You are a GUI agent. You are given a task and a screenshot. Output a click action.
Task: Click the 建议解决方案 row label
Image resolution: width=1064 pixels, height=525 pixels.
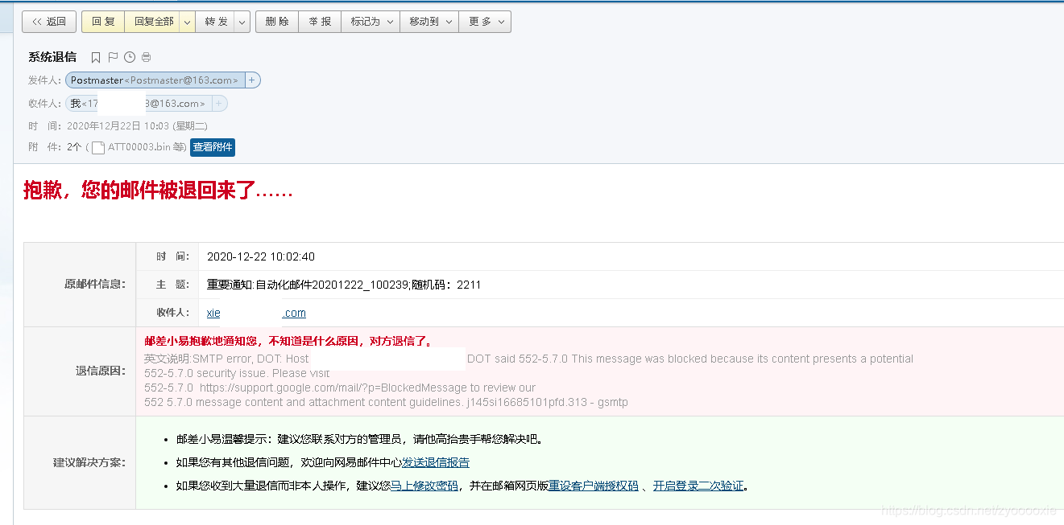[89, 462]
